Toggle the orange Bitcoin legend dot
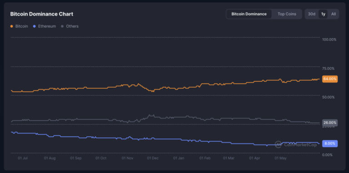 12,26
